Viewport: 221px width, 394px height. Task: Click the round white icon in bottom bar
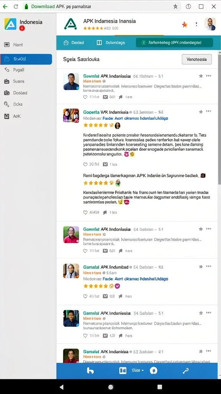(x=153, y=371)
